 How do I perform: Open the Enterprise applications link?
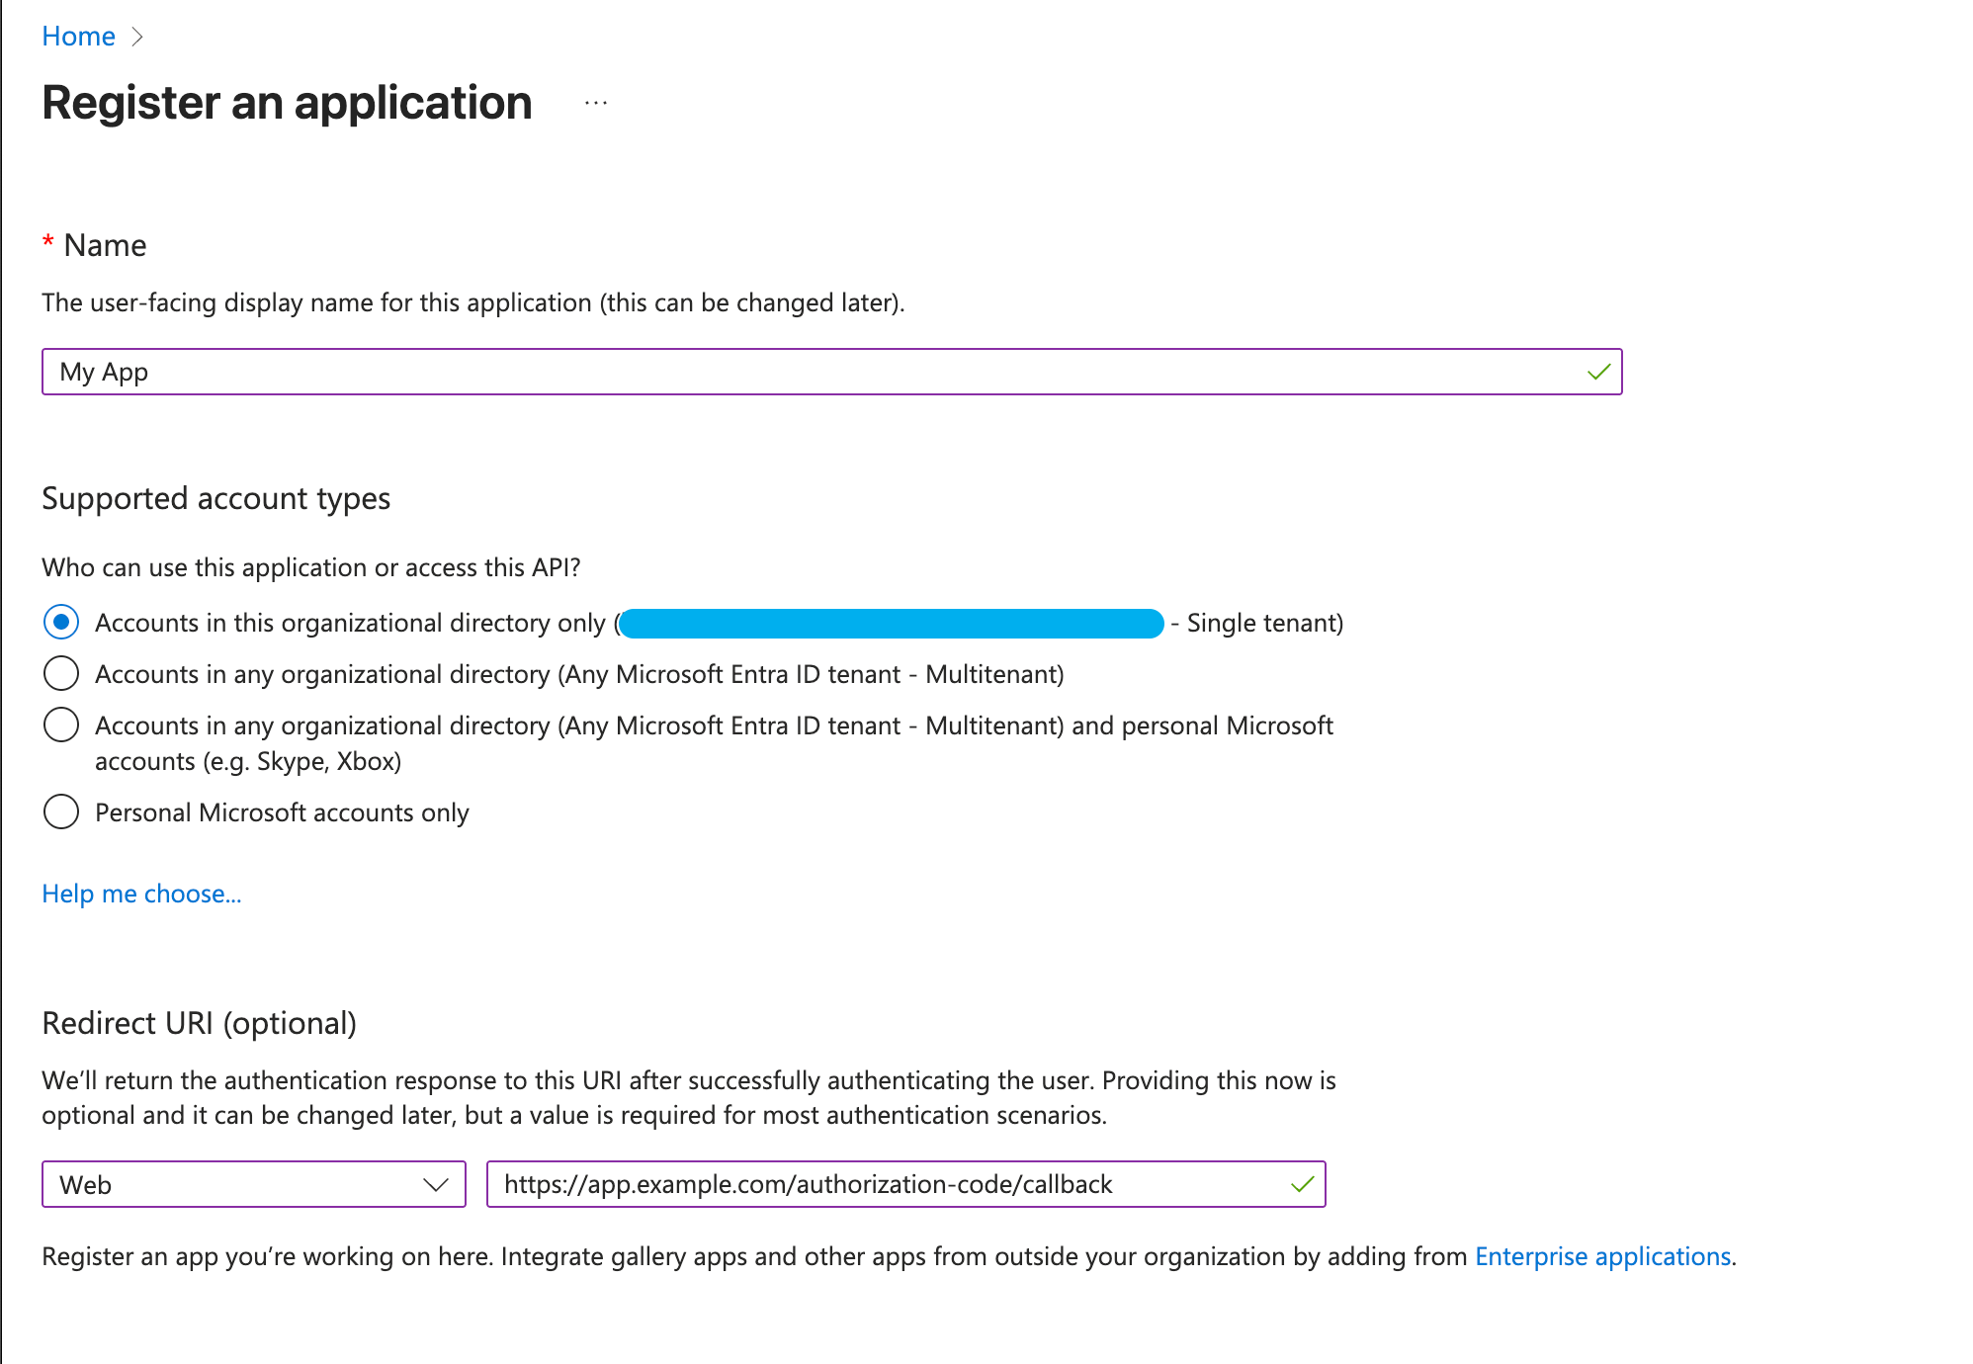[x=1602, y=1256]
